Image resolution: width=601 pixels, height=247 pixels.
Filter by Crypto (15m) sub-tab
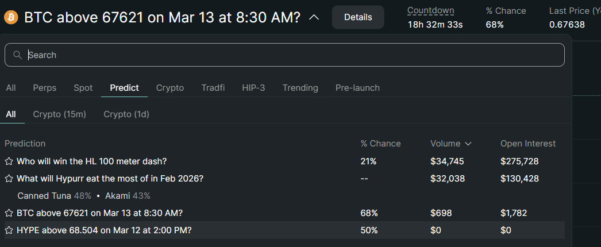(x=59, y=114)
